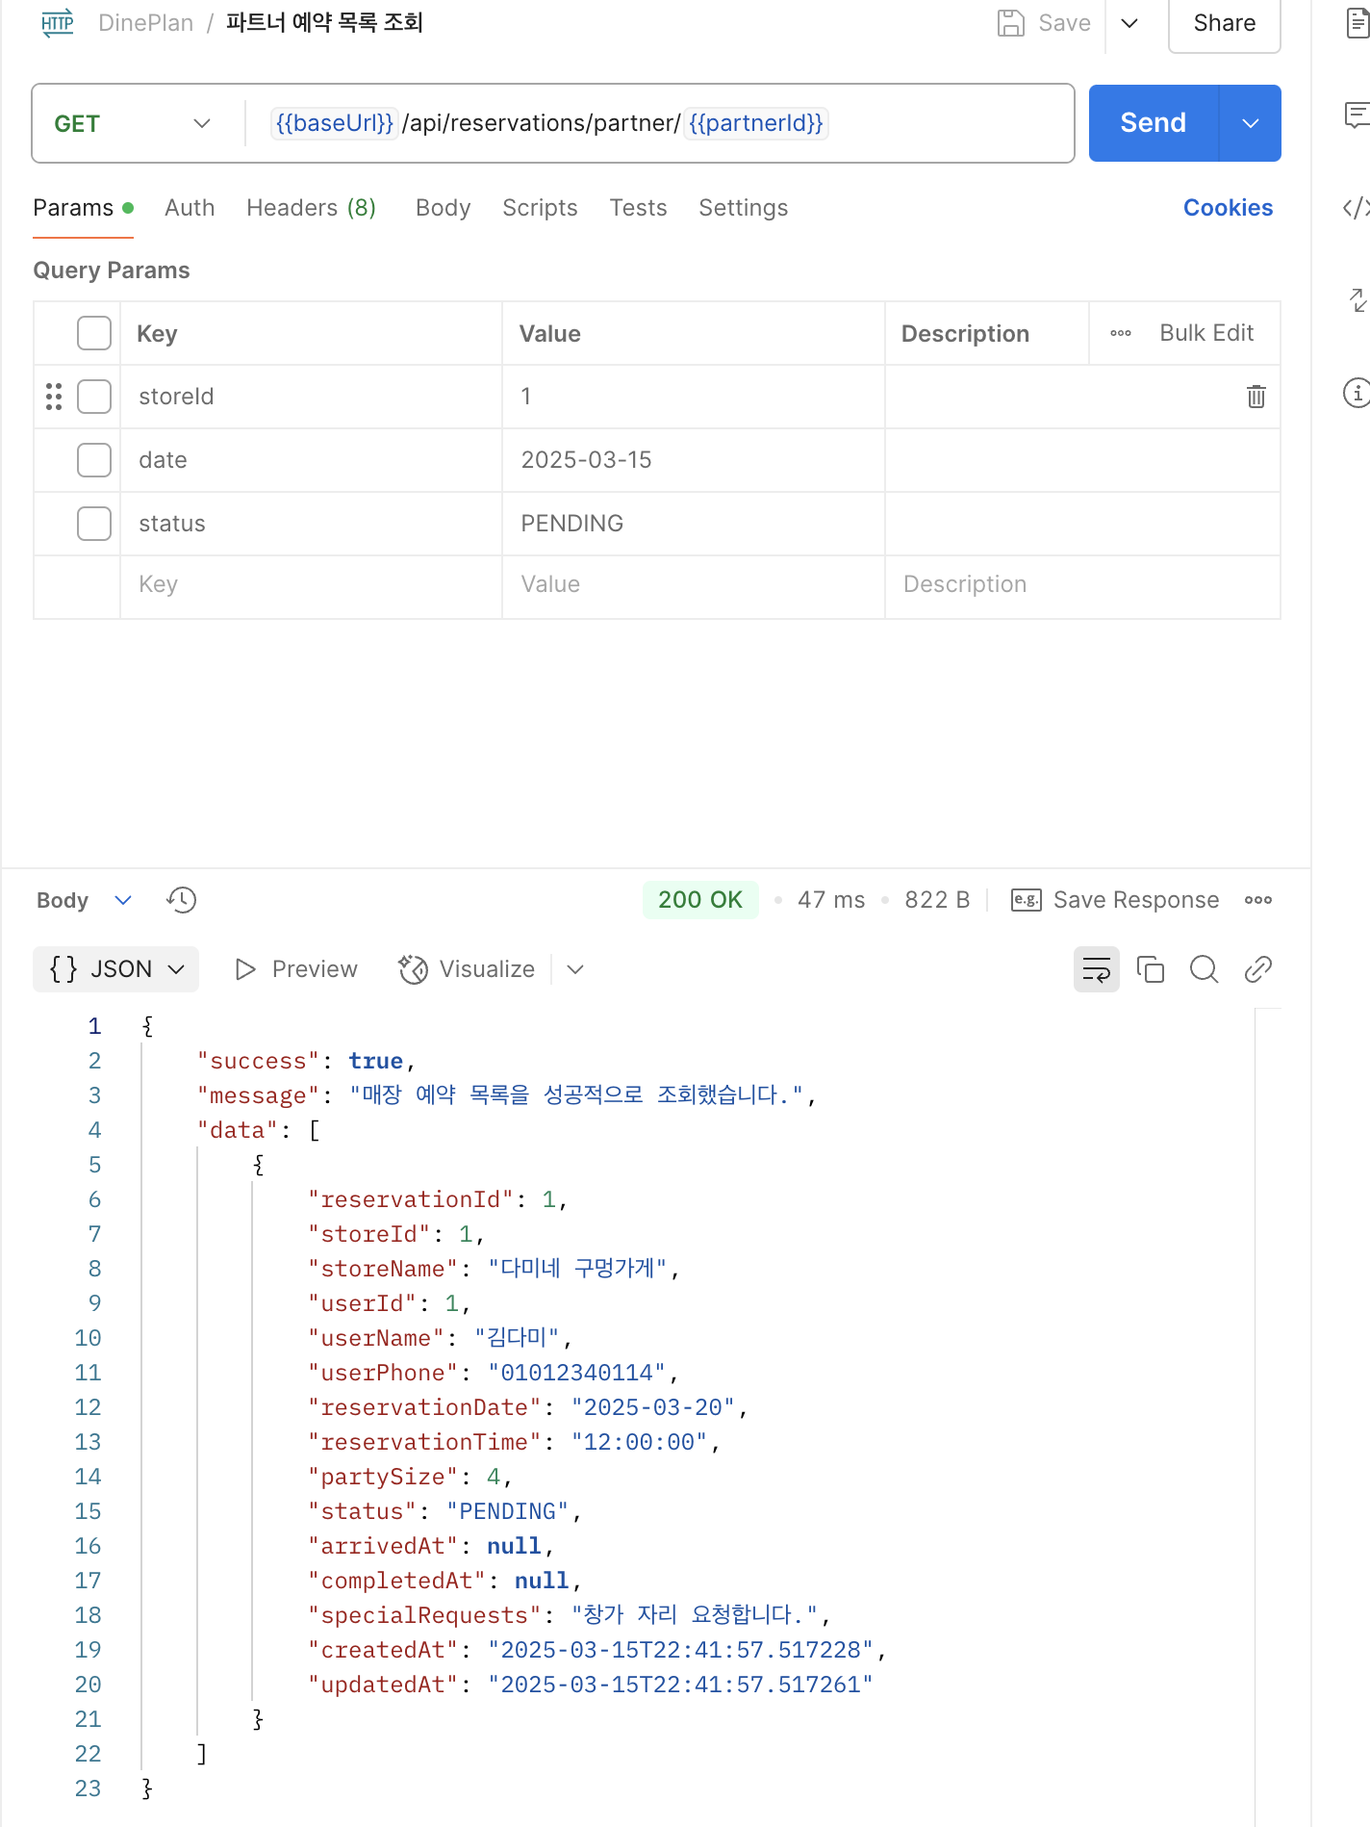
Task: Open response options three-dot menu
Action: pyautogui.click(x=1258, y=900)
